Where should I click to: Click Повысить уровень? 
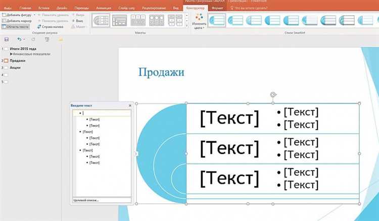tap(53, 15)
